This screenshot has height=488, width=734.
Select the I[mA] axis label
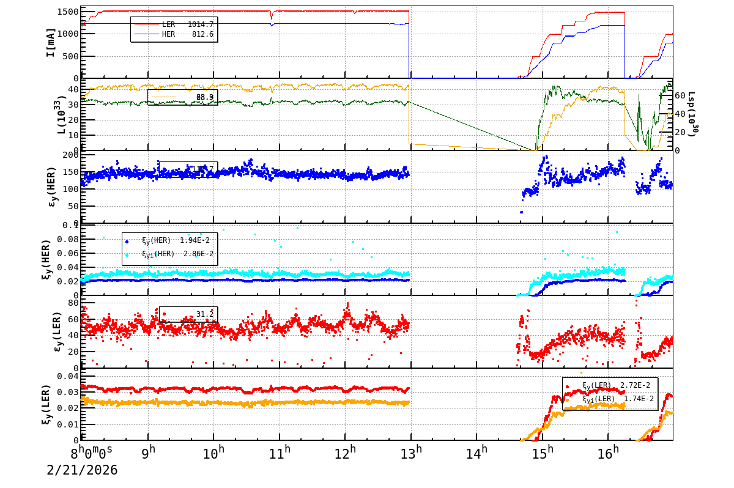pos(51,42)
